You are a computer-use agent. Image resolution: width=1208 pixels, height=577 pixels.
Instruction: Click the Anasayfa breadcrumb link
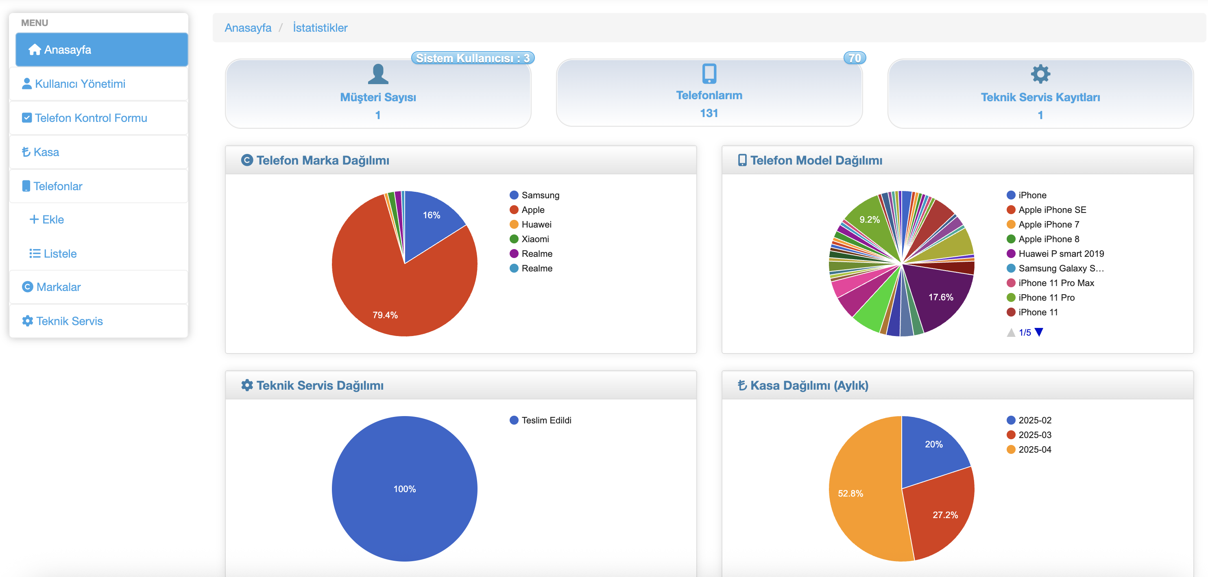(248, 28)
